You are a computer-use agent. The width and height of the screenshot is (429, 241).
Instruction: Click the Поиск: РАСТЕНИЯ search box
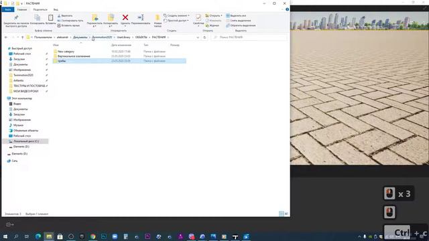[249, 37]
